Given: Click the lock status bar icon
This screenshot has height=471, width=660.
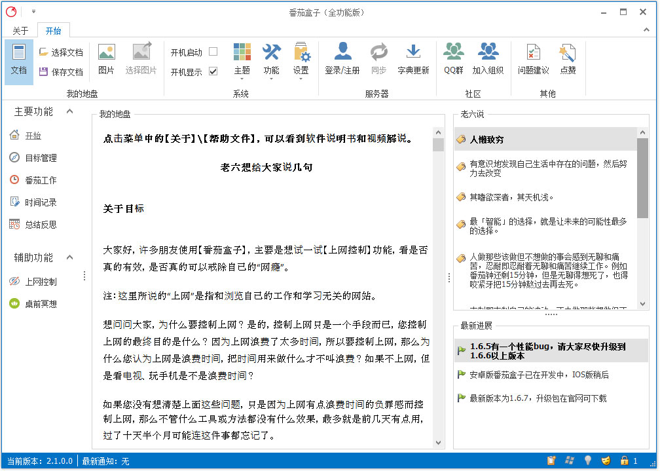Looking at the screenshot, I should [x=624, y=461].
